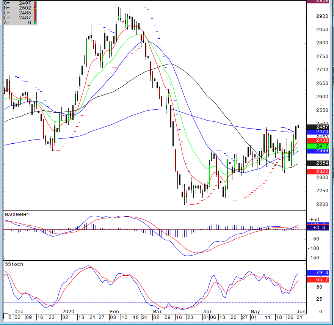Click the 26 date tick near May end
Screen dimensions: 334x325
point(290,317)
